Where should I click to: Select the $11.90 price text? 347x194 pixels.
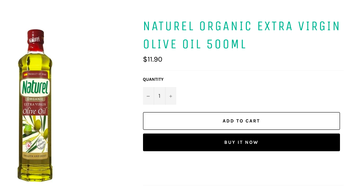coord(153,59)
